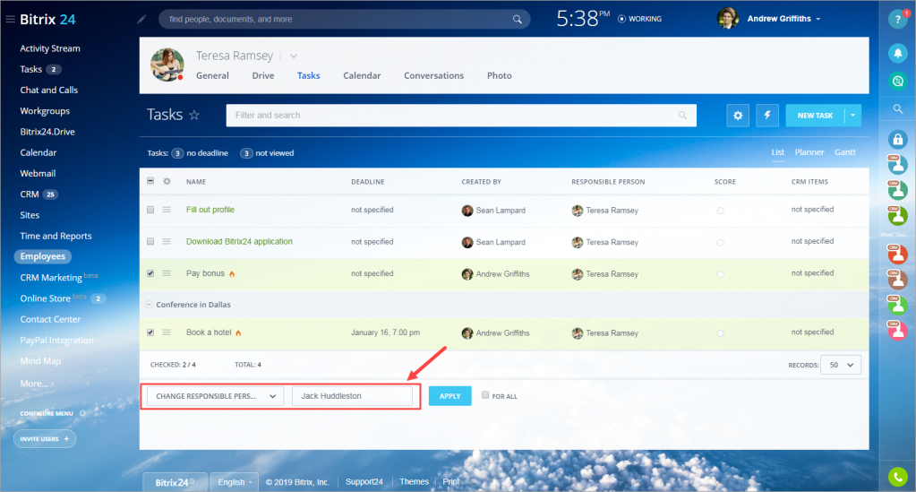The width and height of the screenshot is (916, 492).
Task: Collapse the Conference in Dallas group
Action: tap(149, 304)
